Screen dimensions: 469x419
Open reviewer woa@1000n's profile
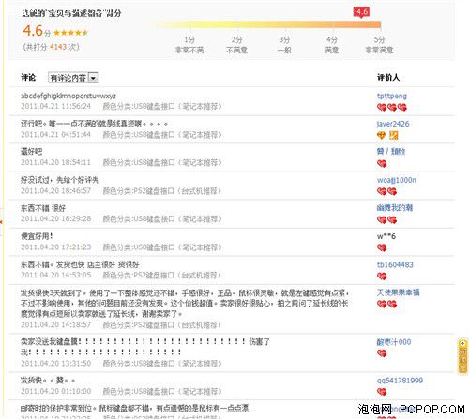click(396, 180)
